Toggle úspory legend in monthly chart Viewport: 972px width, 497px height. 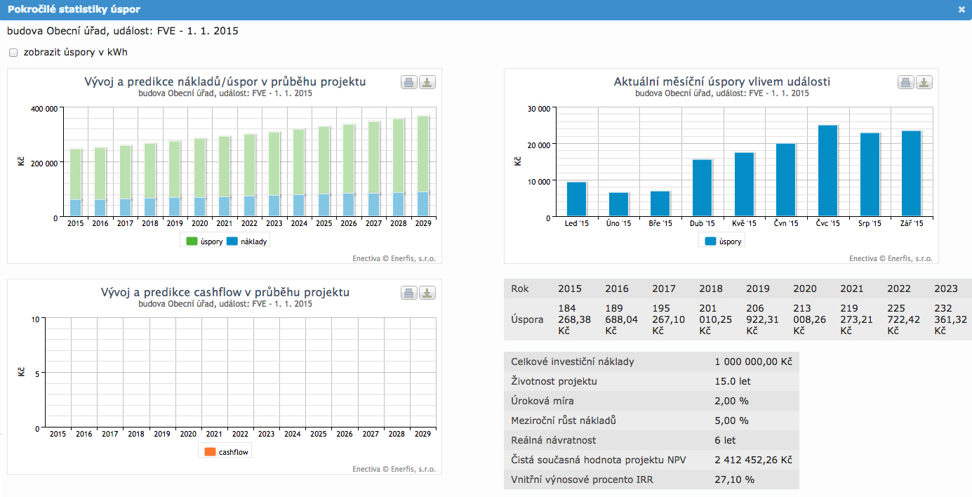[722, 241]
